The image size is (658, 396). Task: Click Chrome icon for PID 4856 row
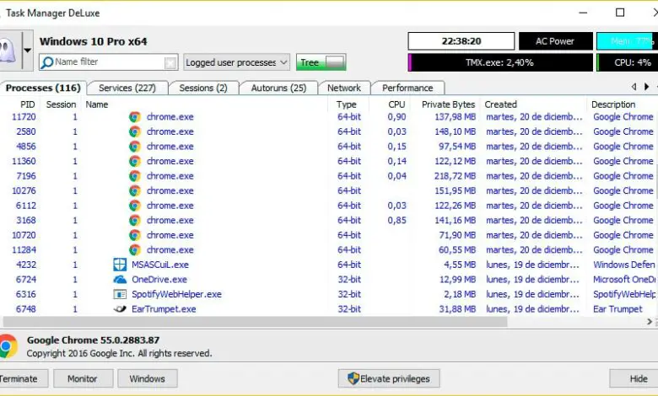point(135,147)
